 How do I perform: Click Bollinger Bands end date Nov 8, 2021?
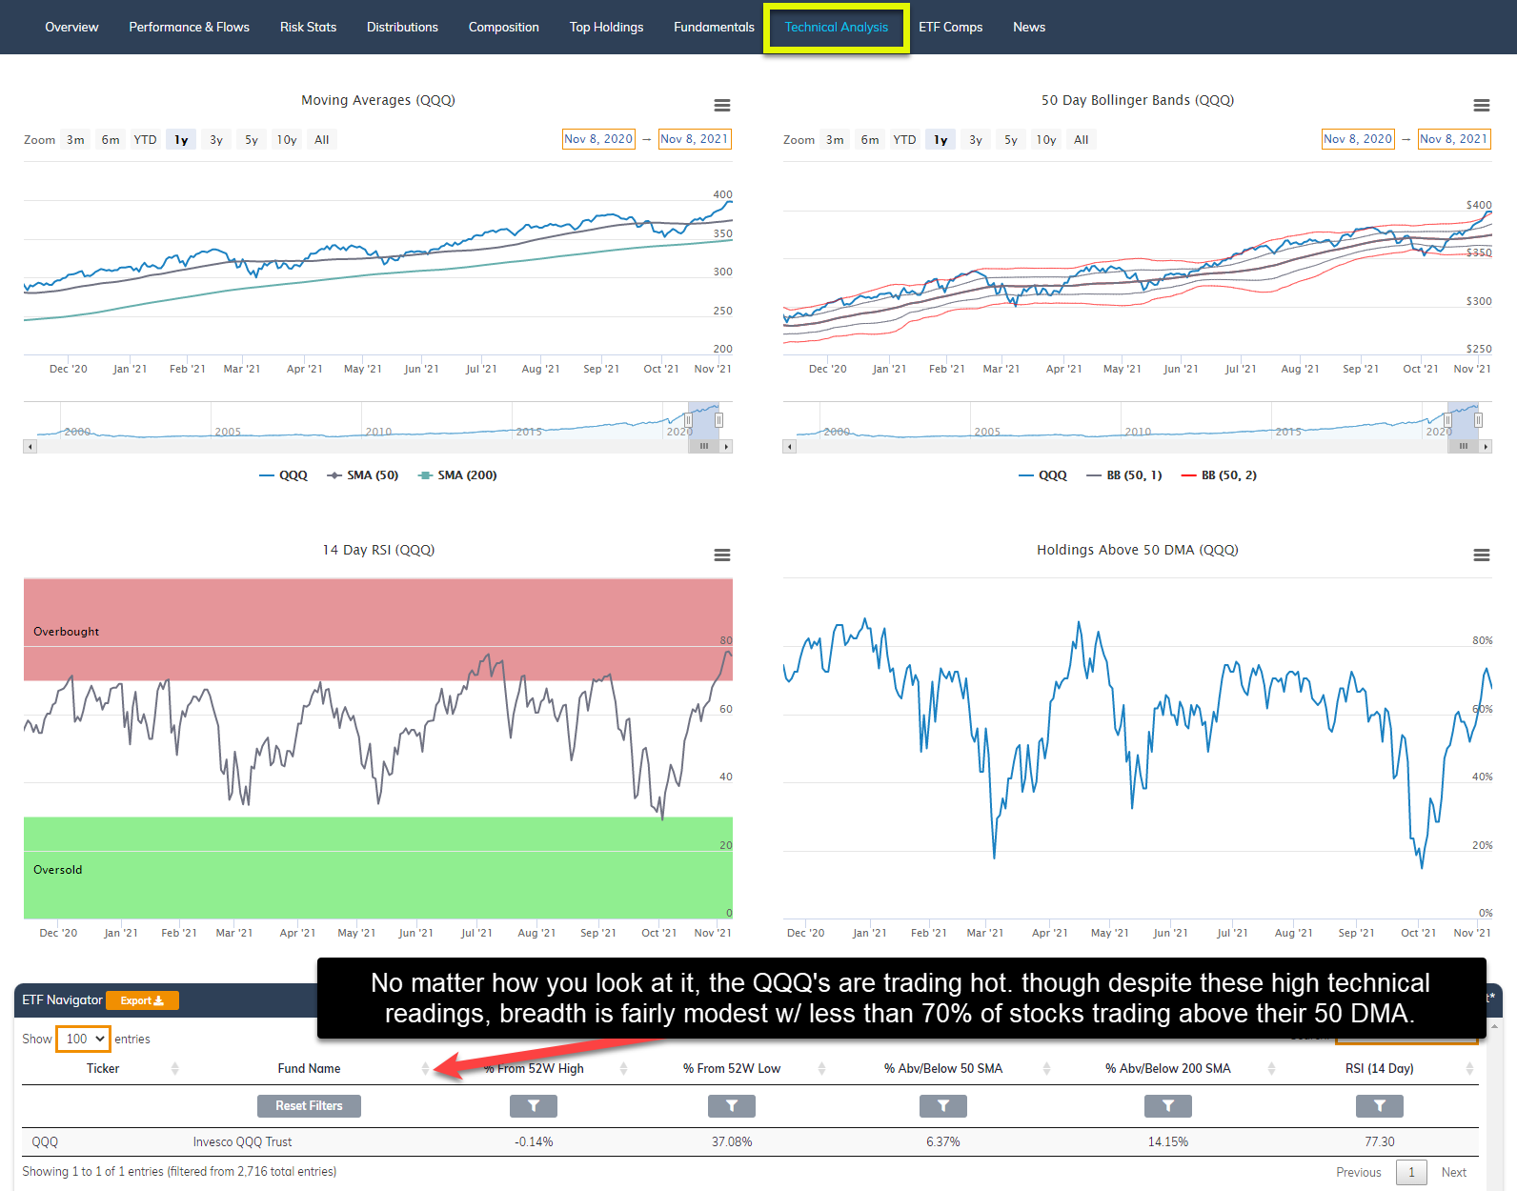pos(1454,139)
